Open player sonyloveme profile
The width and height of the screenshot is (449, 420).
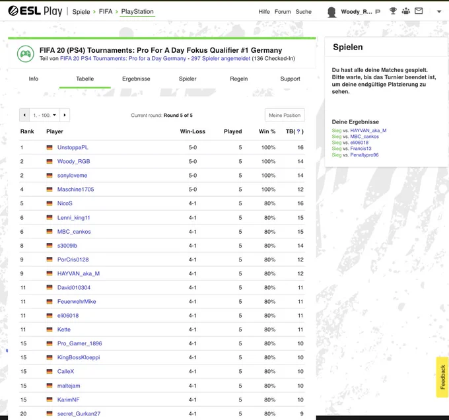point(72,176)
